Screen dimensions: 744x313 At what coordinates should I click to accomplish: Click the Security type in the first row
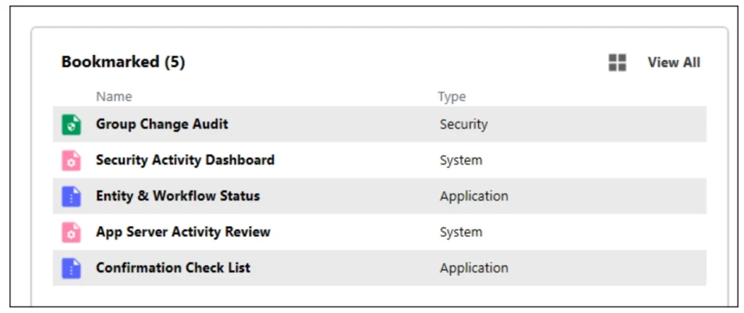464,125
